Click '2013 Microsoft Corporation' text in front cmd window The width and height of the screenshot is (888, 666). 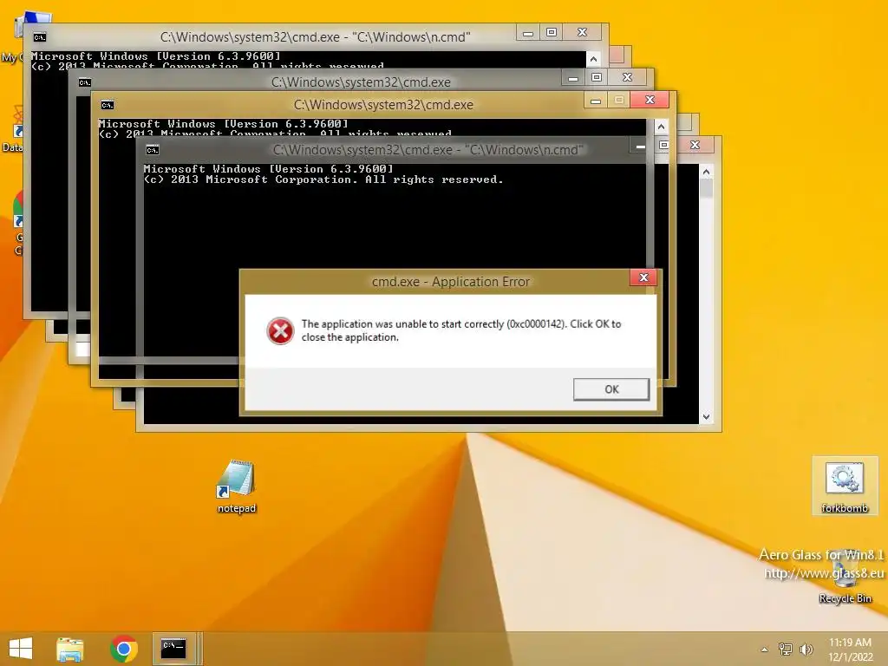[x=264, y=180]
